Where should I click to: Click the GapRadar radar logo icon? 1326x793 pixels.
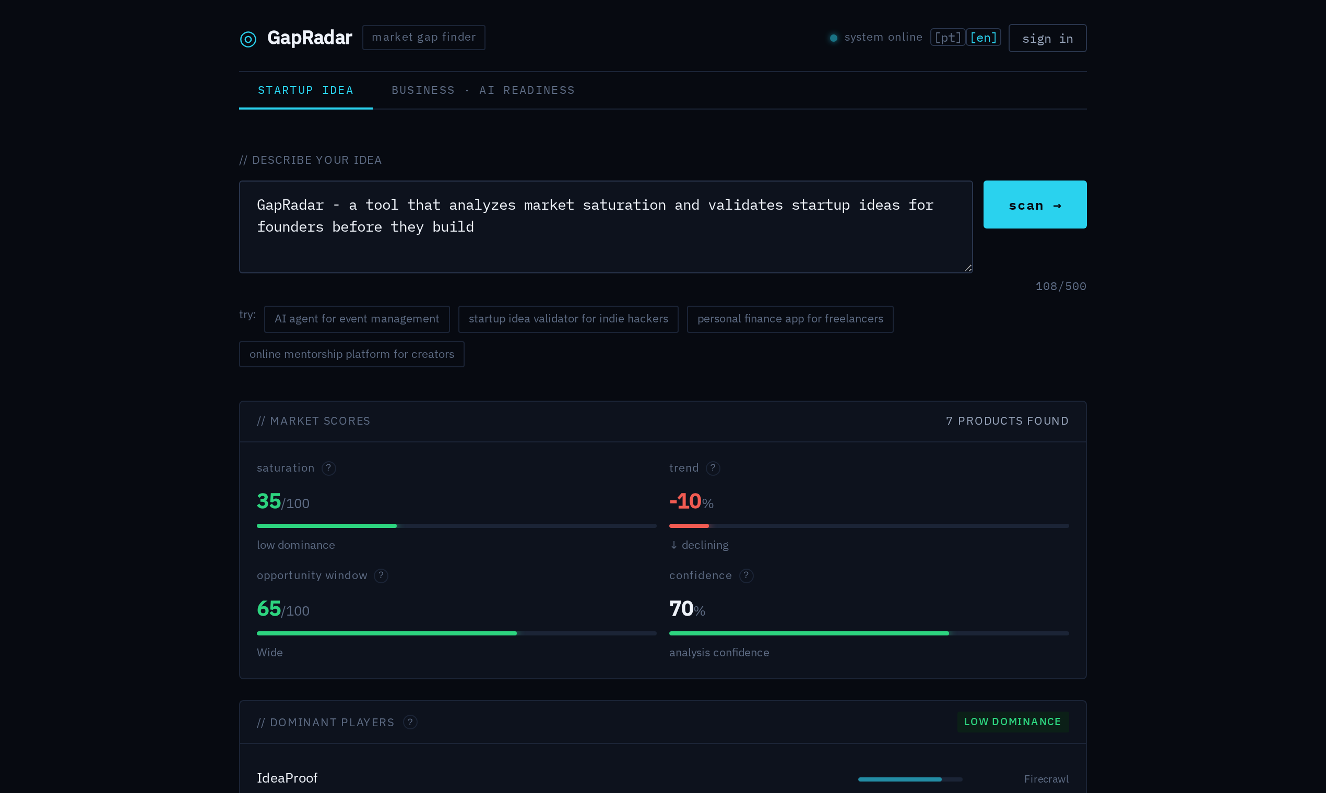coord(248,39)
